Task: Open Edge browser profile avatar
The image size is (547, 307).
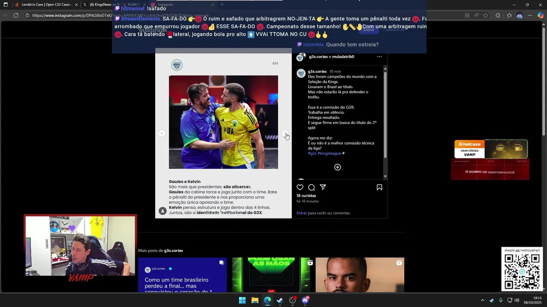Action: pyautogui.click(x=519, y=15)
